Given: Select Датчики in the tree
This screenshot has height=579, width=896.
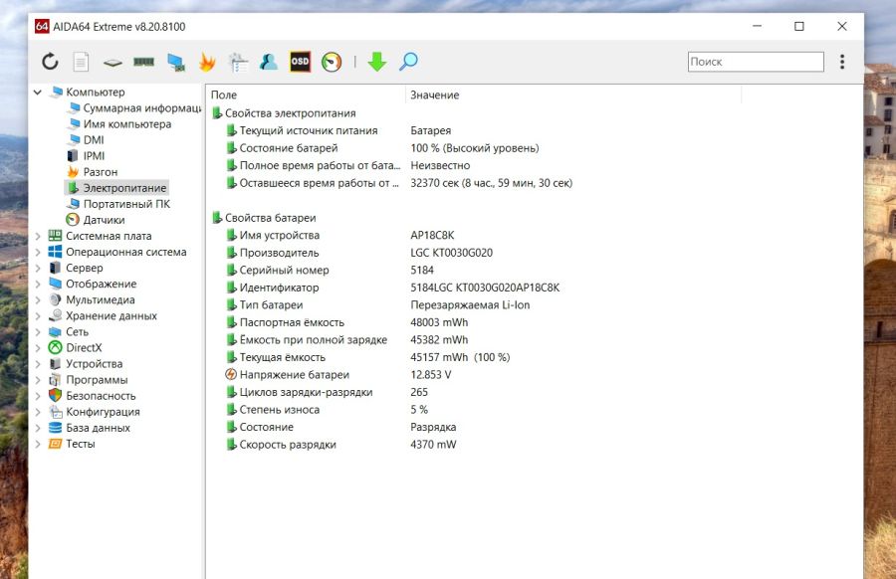Looking at the screenshot, I should click(x=104, y=220).
